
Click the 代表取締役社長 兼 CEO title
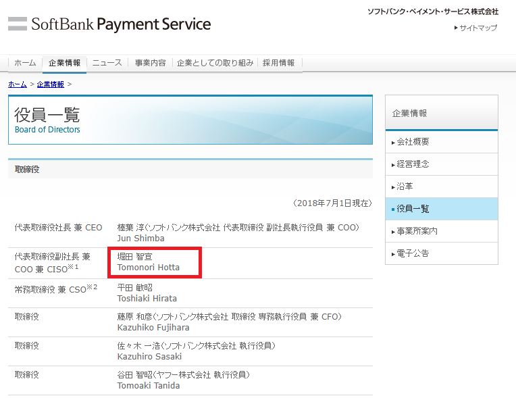[x=59, y=228]
